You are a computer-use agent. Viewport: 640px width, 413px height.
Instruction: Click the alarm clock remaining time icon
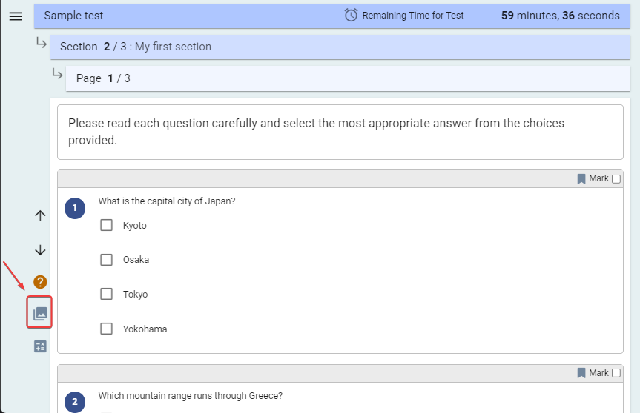(351, 16)
